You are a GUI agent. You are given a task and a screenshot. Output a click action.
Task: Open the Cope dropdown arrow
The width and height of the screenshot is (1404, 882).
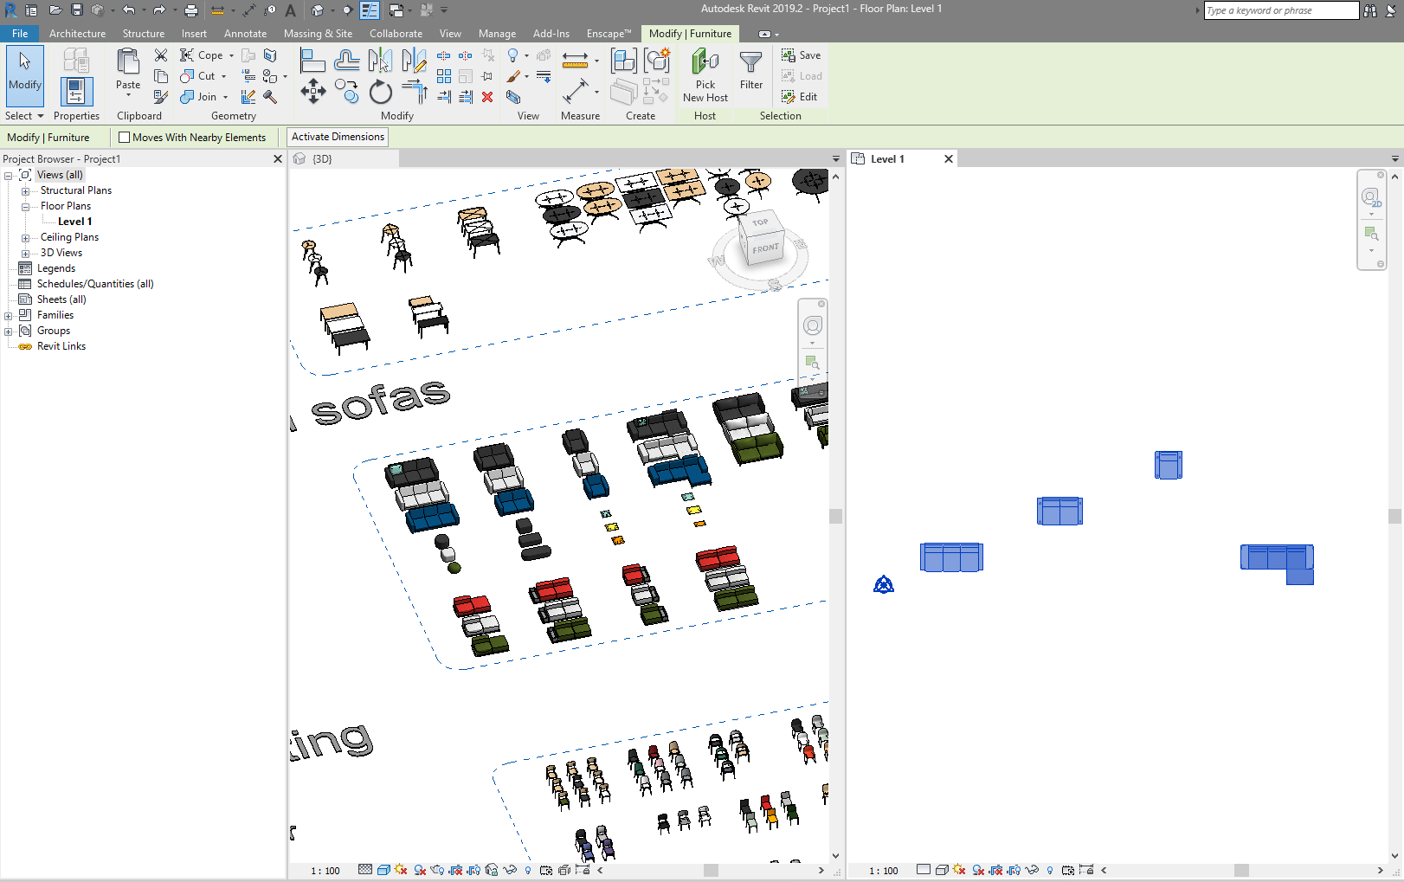coord(231,55)
